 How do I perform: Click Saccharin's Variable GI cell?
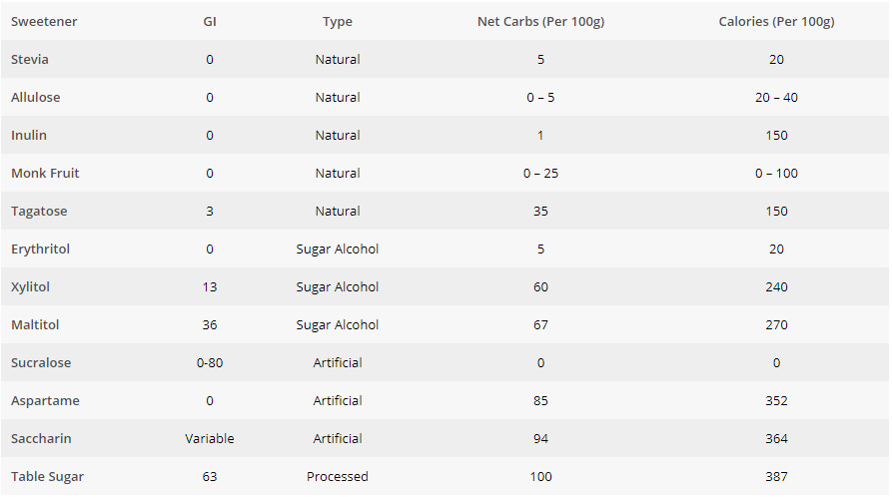210,438
